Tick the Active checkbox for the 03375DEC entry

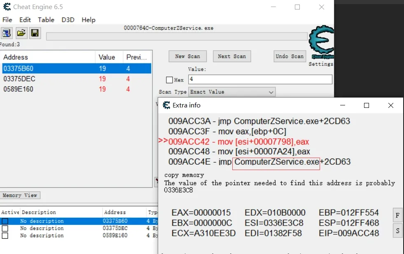(5, 228)
